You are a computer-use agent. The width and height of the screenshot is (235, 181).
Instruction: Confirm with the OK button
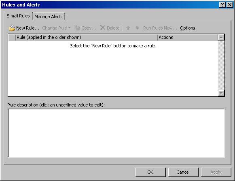[x=150, y=172]
